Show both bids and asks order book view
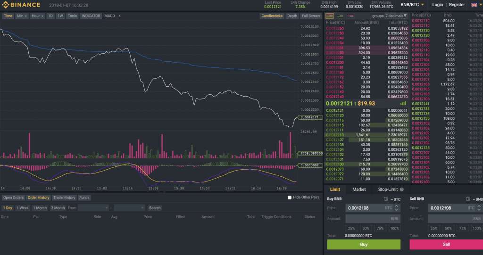This screenshot has width=483, height=255. [x=330, y=16]
